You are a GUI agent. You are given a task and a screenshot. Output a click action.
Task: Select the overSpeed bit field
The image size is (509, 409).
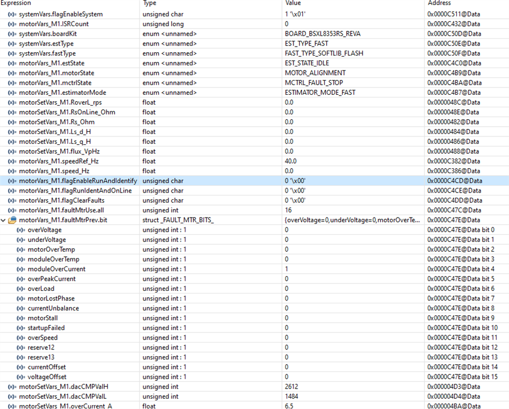[x=43, y=338]
